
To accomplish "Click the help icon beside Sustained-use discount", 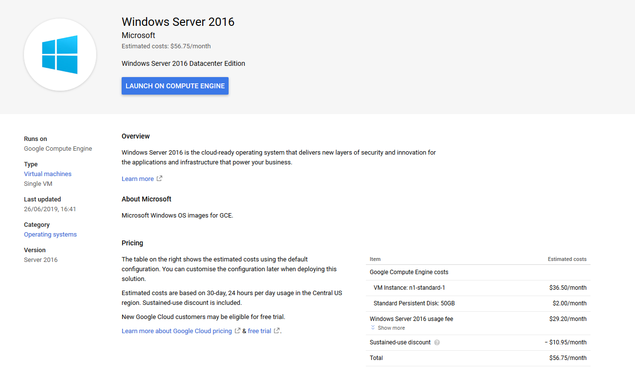I will point(437,342).
